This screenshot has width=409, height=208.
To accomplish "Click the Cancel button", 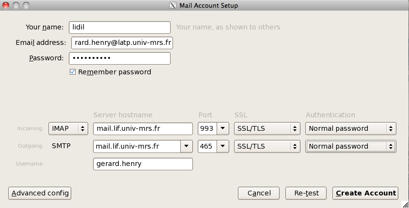I will (x=259, y=193).
